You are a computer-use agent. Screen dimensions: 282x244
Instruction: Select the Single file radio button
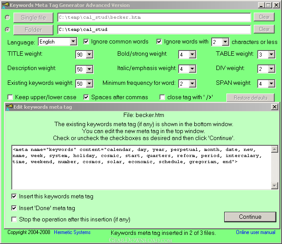(7, 17)
